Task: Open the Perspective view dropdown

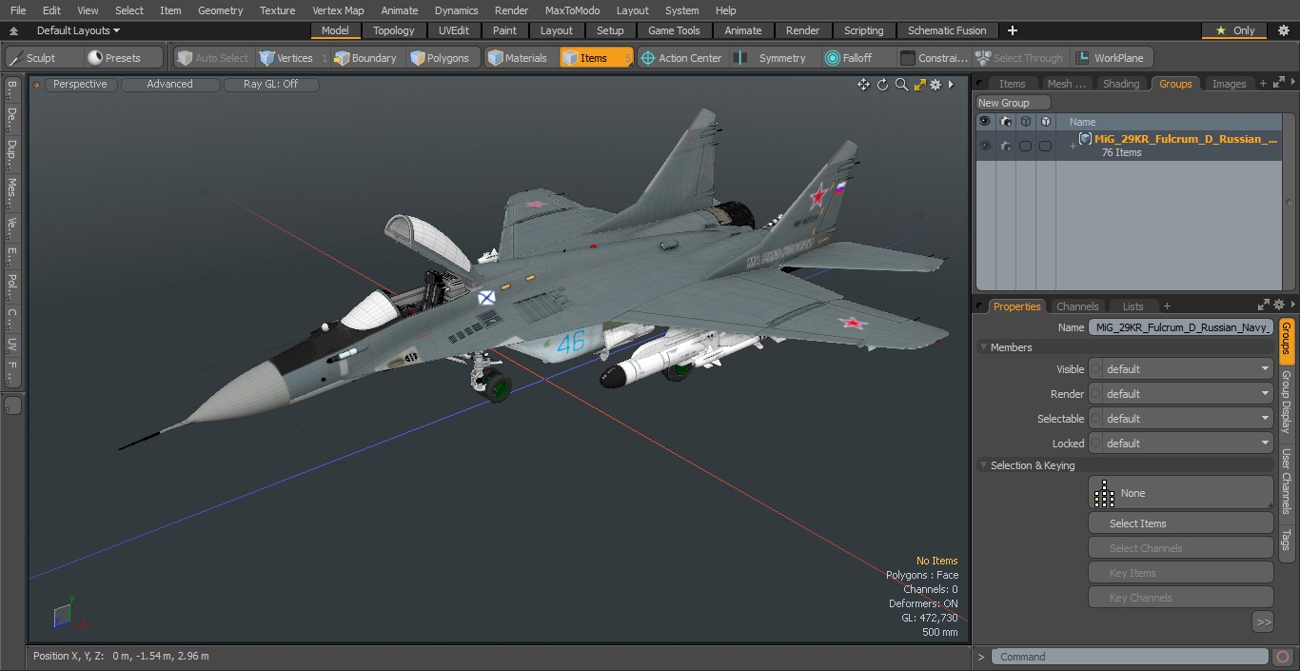Action: [80, 84]
